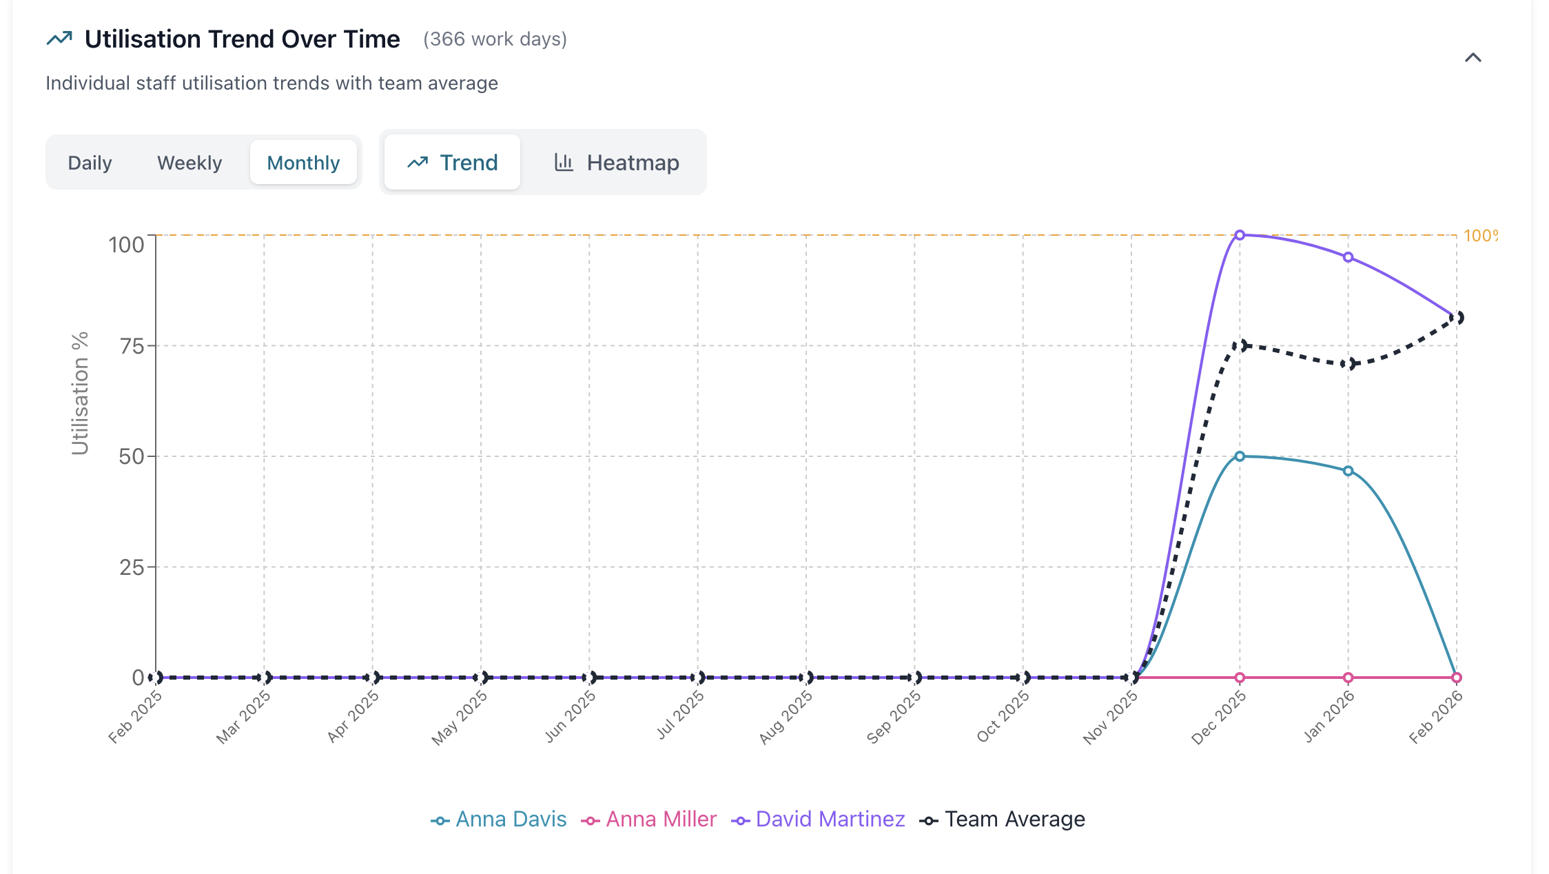Toggle Anna Miller series in legend
Image resolution: width=1549 pixels, height=874 pixels.
tap(661, 820)
